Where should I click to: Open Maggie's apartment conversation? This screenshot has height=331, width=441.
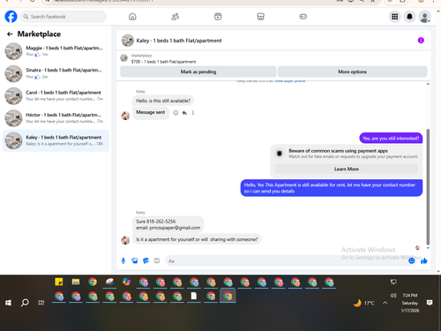tap(56, 51)
